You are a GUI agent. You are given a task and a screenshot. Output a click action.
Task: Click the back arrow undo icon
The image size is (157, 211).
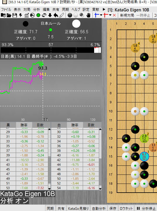[x=56, y=15]
